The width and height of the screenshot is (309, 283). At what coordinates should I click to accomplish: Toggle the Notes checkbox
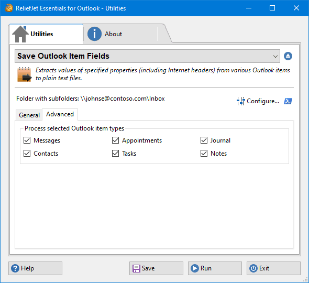click(x=204, y=153)
